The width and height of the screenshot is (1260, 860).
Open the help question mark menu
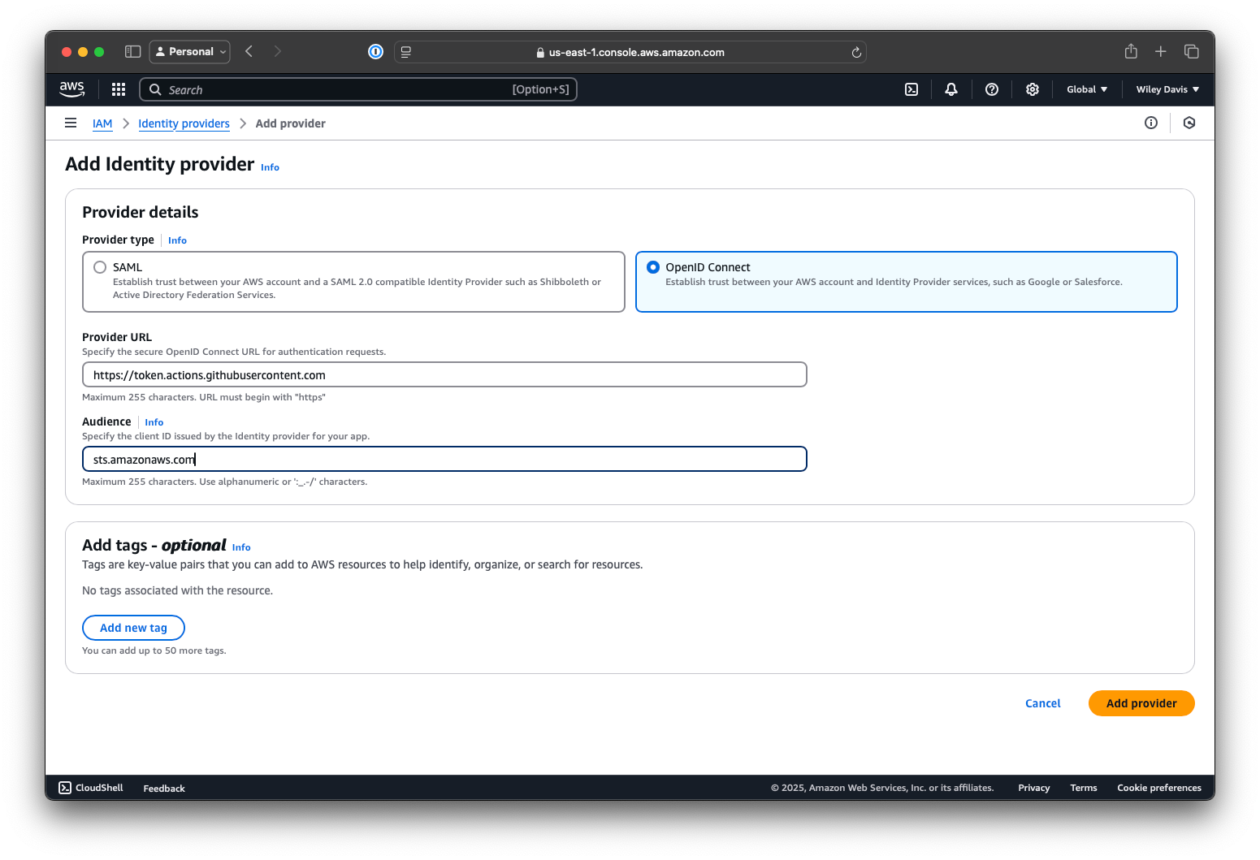tap(991, 89)
